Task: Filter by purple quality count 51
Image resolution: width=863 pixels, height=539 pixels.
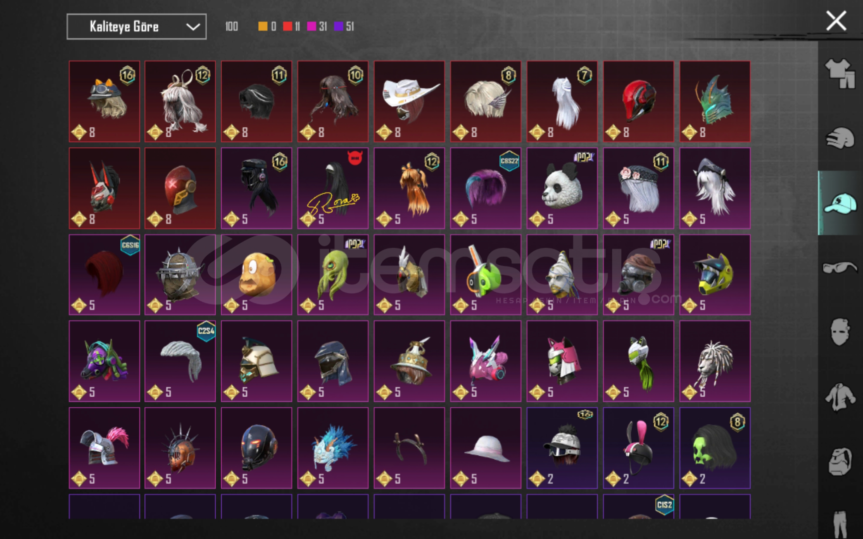Action: [344, 26]
